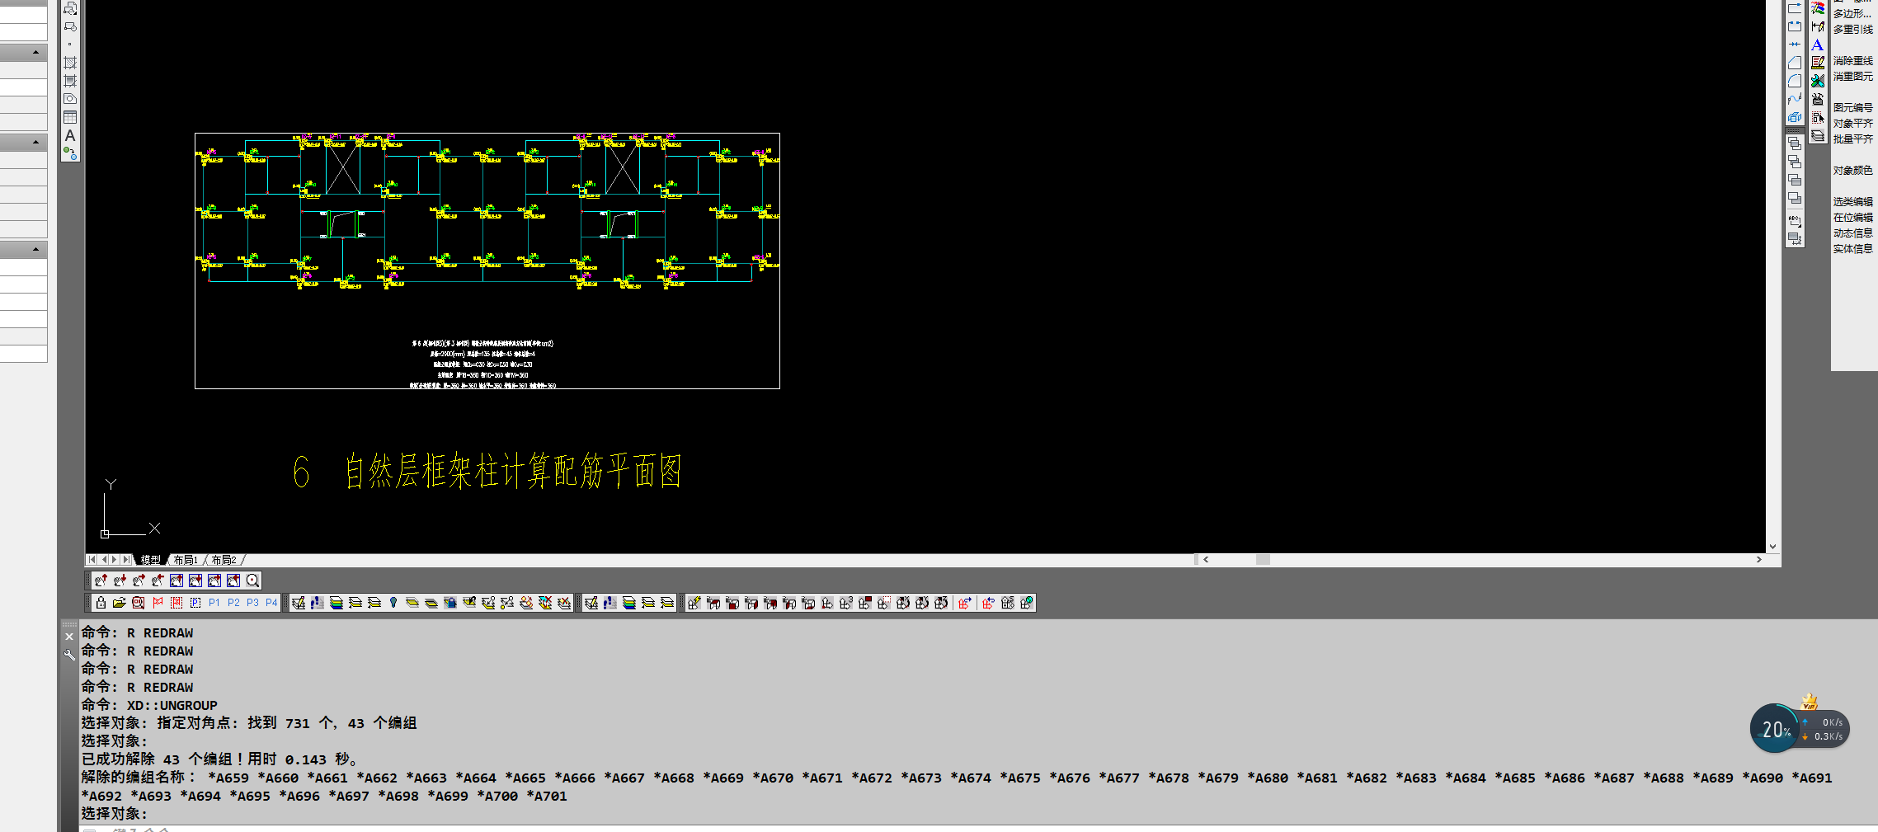Click the wrench and screwdriver tools icon

1818,81
